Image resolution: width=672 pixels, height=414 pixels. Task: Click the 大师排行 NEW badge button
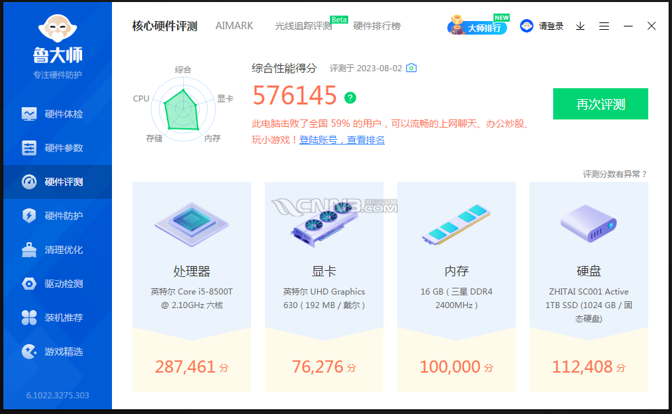[477, 27]
